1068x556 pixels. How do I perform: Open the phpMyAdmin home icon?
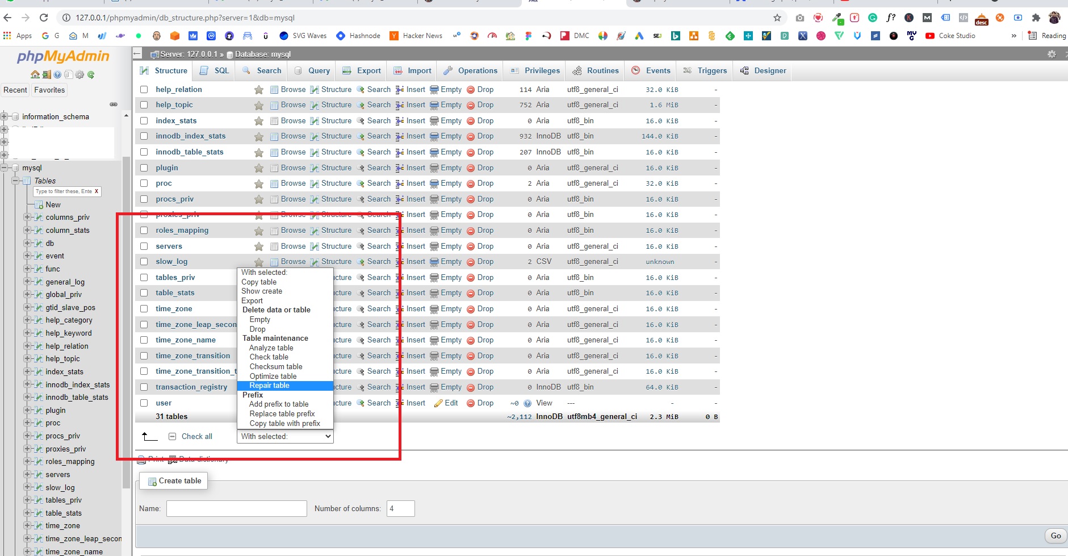(x=35, y=74)
